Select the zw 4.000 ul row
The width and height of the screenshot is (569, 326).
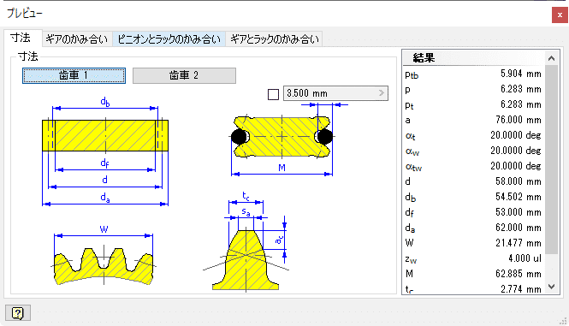pyautogui.click(x=473, y=258)
